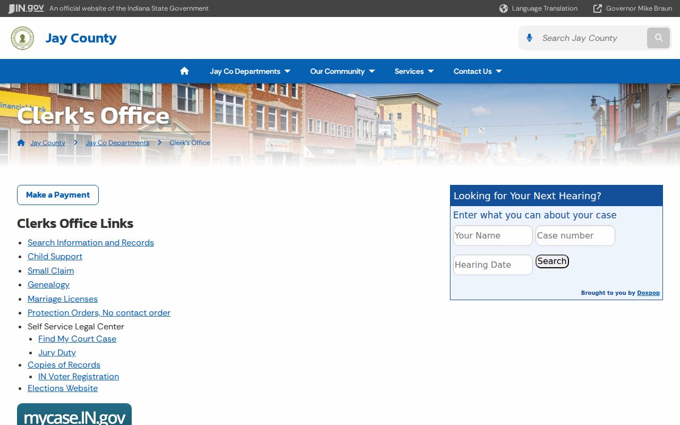
Task: Click the hearing Search button
Action: 552,261
